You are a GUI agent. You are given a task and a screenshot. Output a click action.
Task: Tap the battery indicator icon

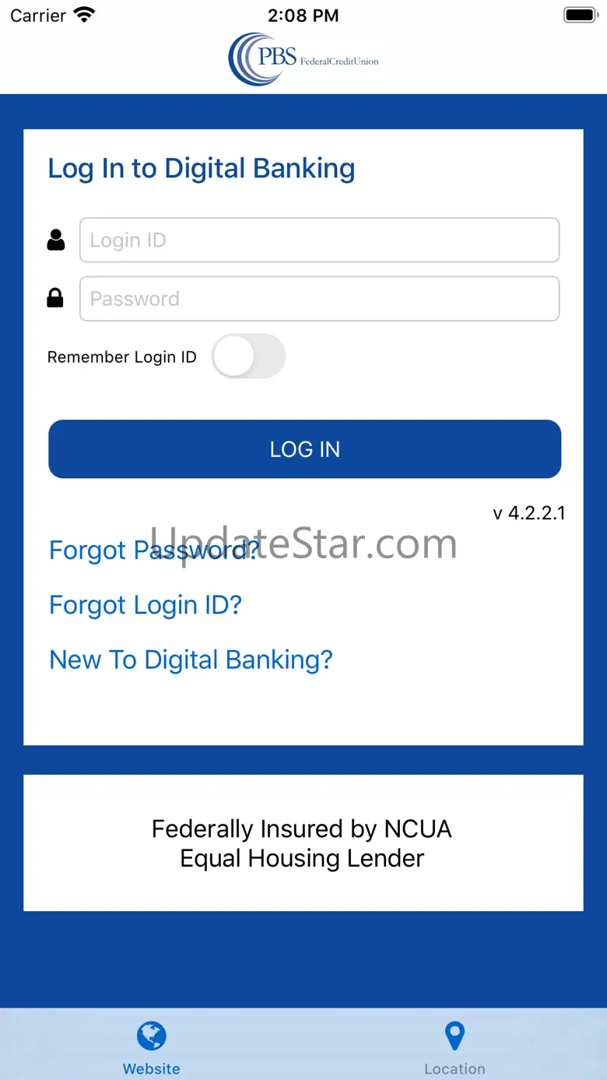[580, 15]
